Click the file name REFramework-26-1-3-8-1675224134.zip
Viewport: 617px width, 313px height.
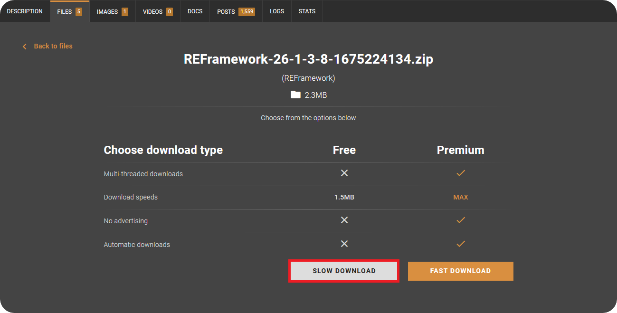pos(308,59)
